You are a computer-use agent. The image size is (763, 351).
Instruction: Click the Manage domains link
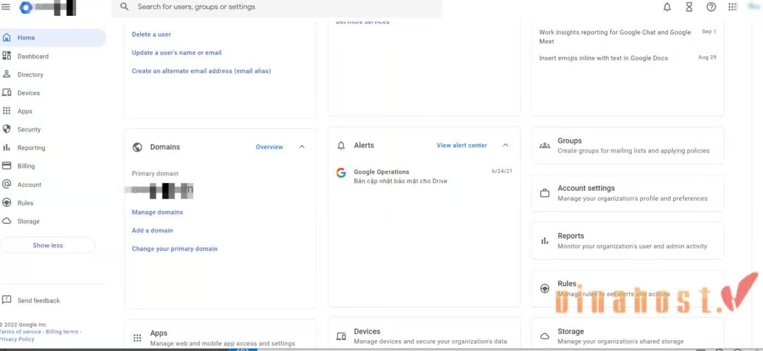158,212
